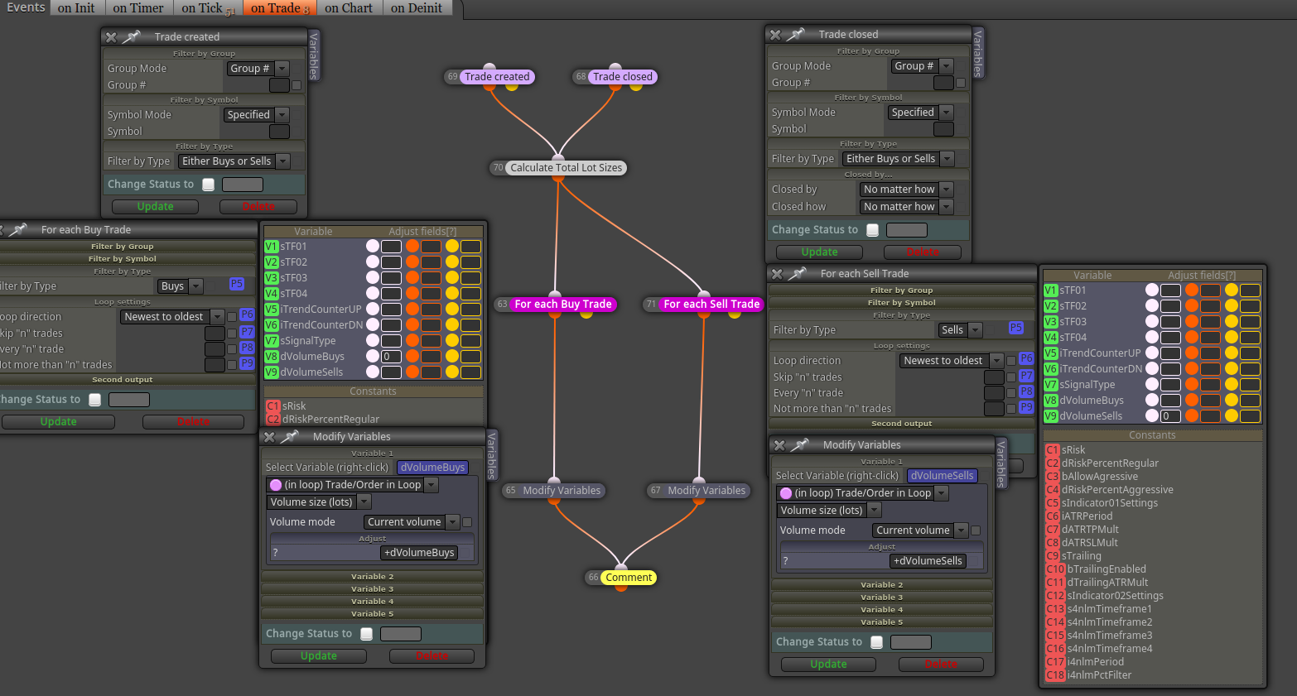Click the pushpin icon on For each Sell Trade panel
The image size is (1297, 696).
pyautogui.click(x=798, y=274)
